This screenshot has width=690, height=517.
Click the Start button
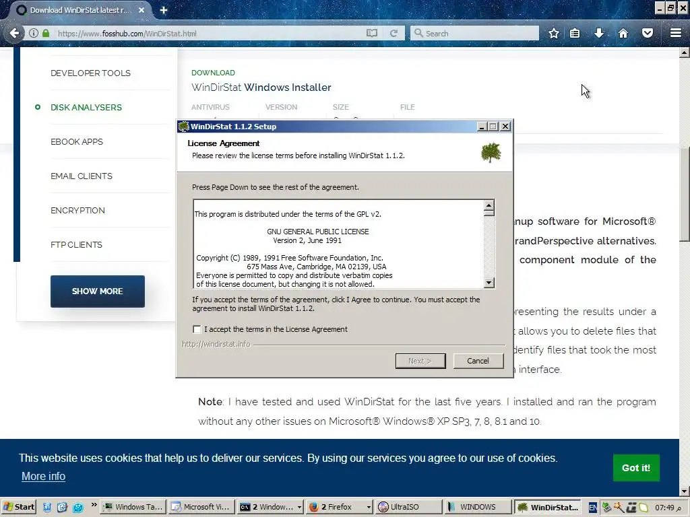[x=18, y=507]
